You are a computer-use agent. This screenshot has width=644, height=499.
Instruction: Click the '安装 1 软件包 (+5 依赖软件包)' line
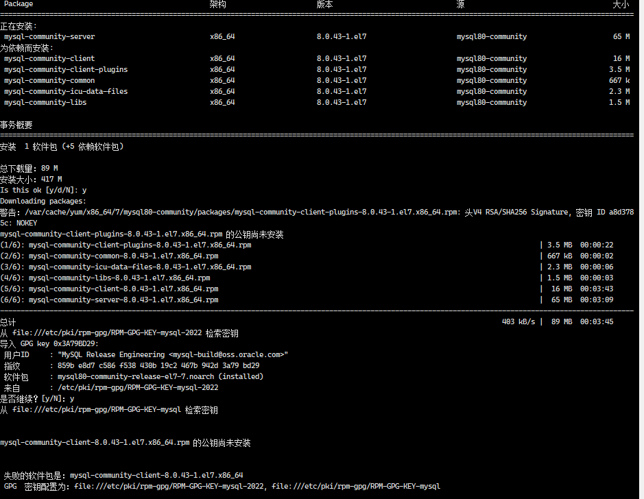(62, 147)
